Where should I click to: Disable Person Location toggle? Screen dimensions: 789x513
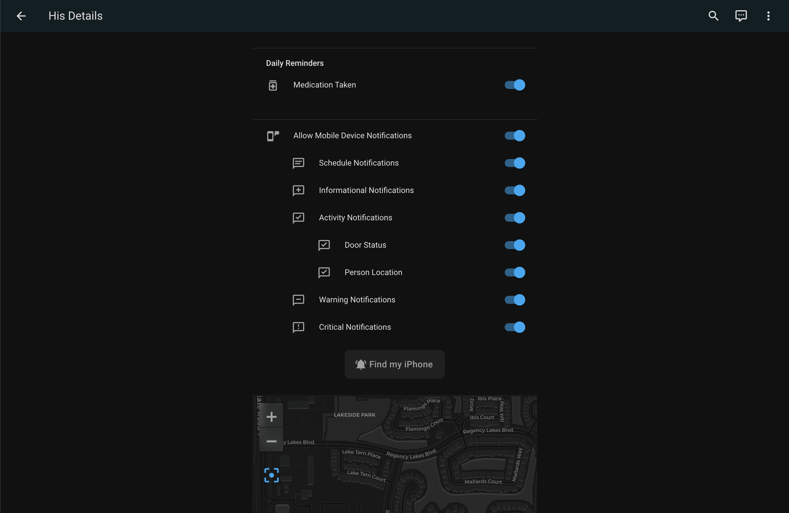[514, 272]
